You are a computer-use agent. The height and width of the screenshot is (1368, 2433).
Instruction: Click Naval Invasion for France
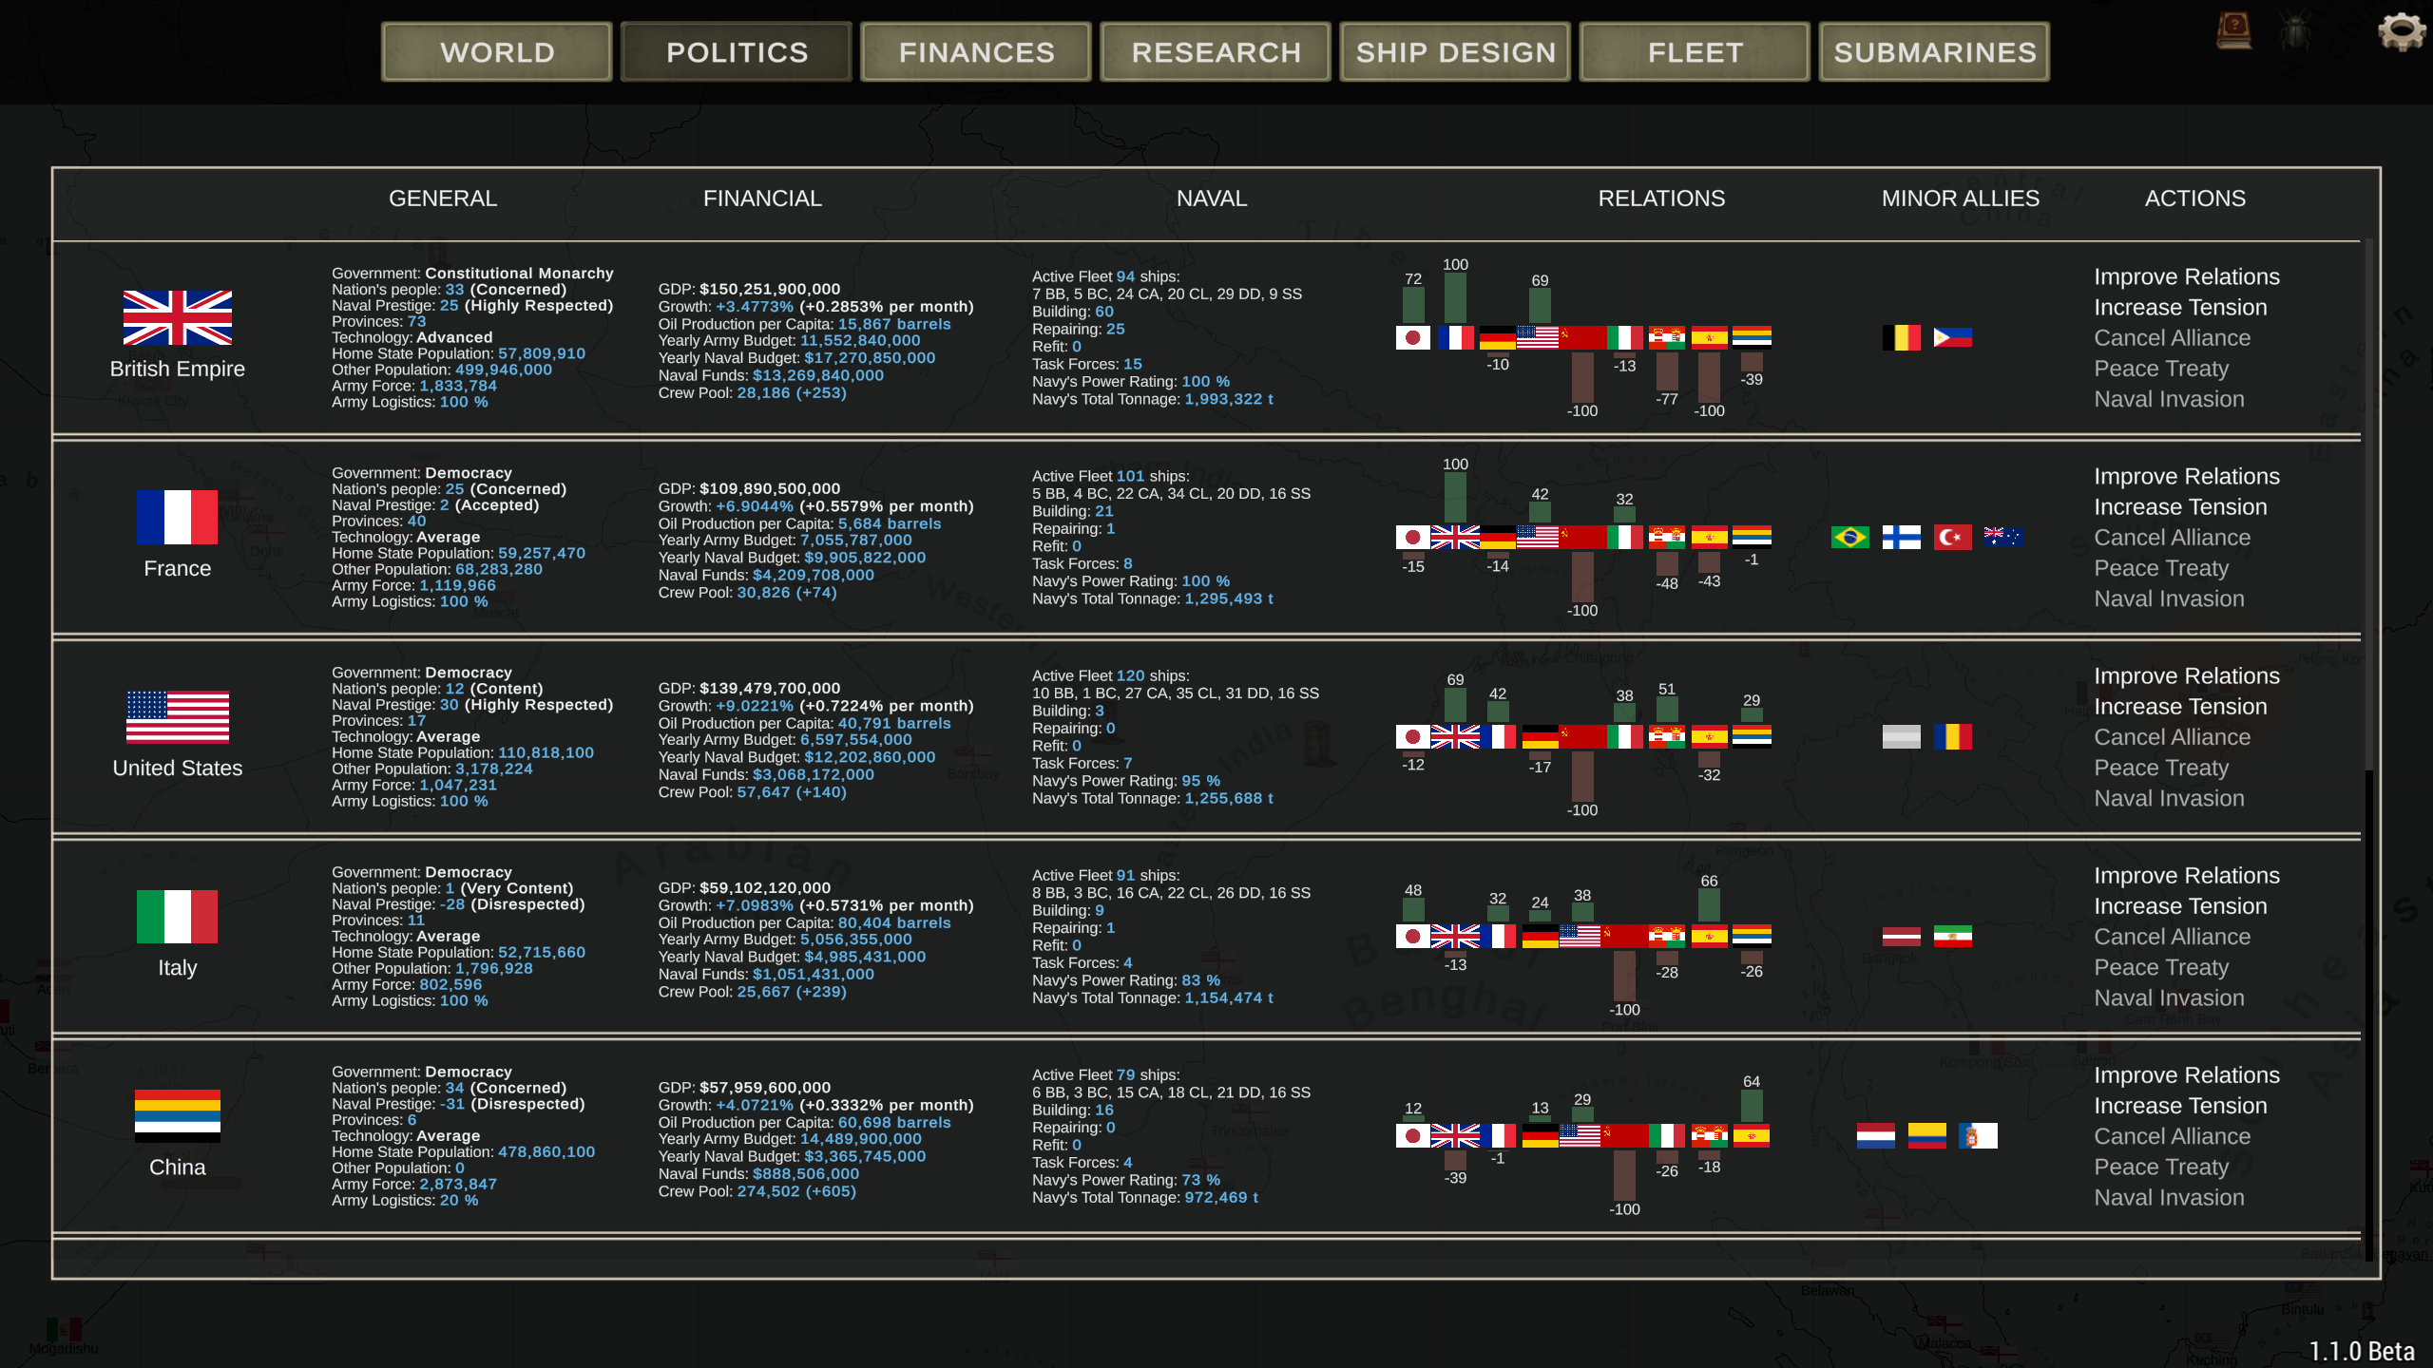pyautogui.click(x=2169, y=598)
